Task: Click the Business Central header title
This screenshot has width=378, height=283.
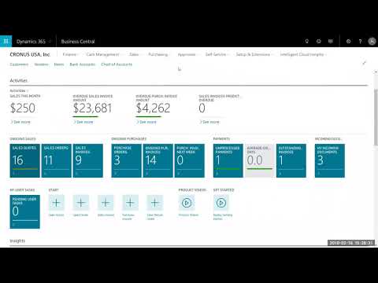Action: (78, 42)
